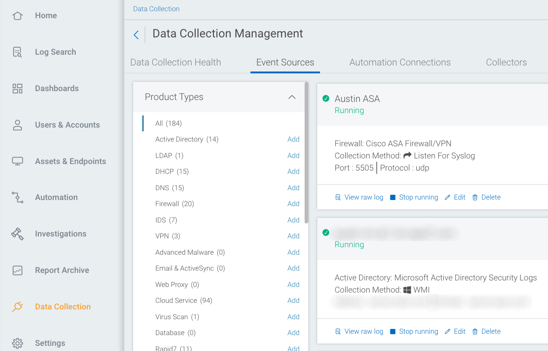Click the Automation workflow icon
Viewport: 548px width, 351px height.
(x=17, y=198)
